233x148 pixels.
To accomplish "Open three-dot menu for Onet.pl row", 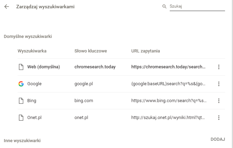I will pos(219,118).
